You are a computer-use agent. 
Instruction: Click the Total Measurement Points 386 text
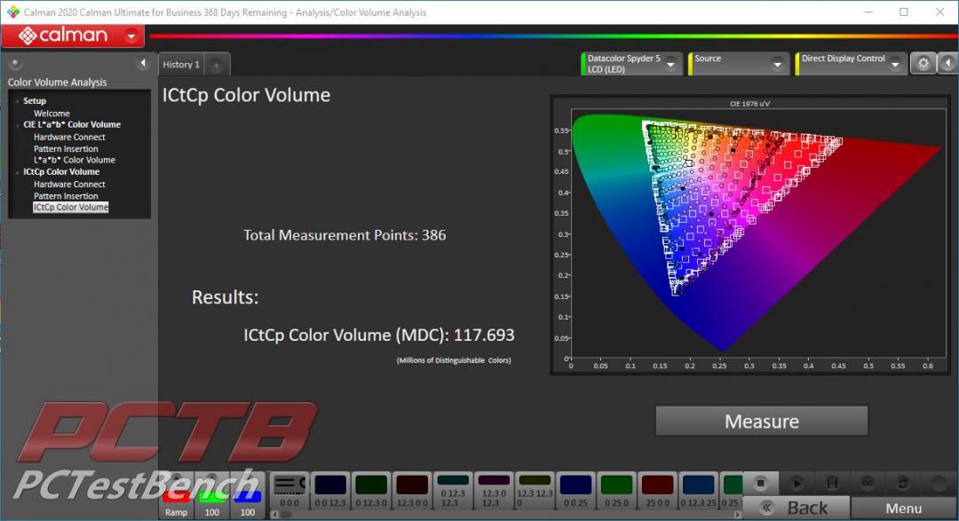pos(345,235)
